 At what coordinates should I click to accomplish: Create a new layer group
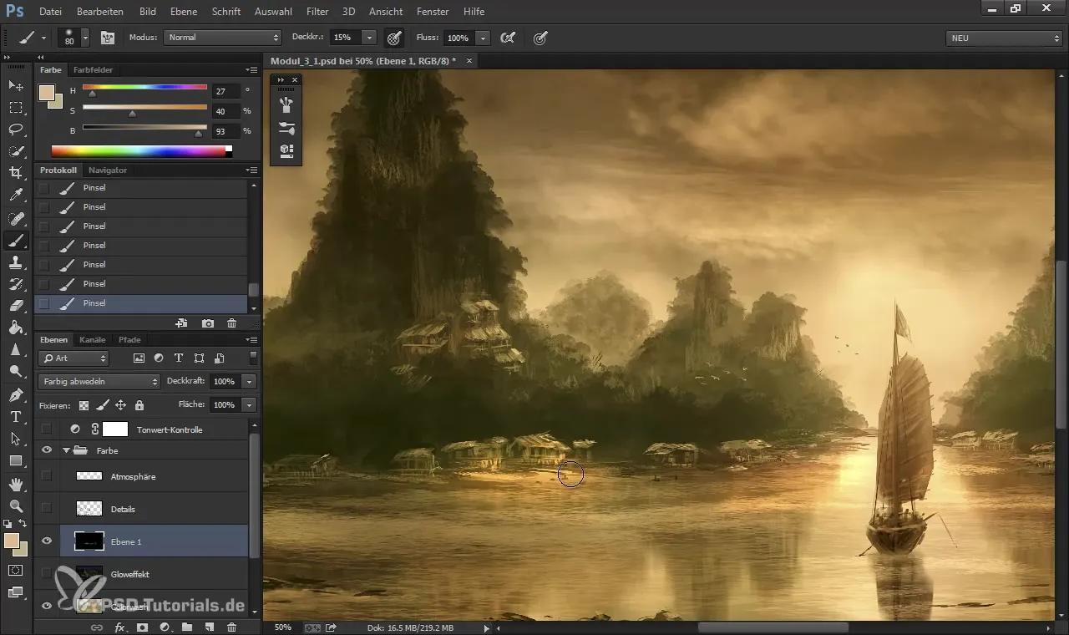(186, 627)
